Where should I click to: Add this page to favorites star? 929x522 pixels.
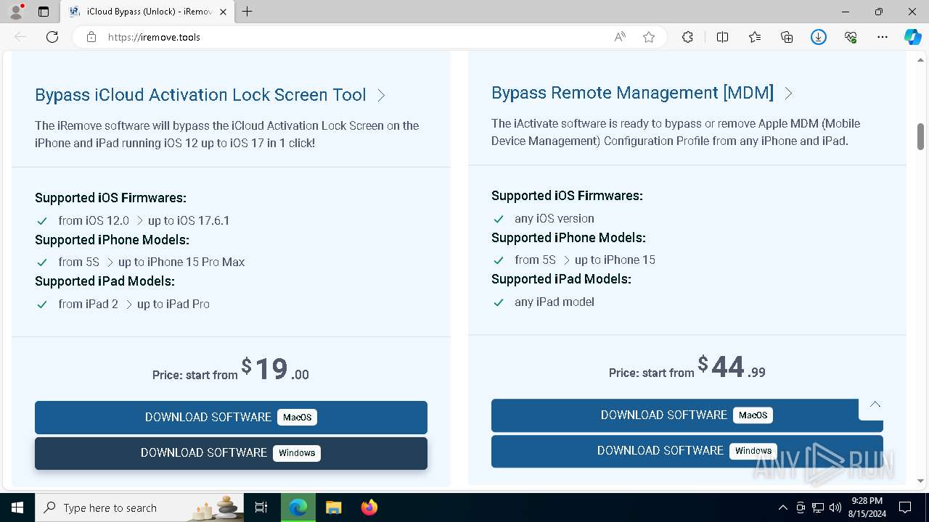[649, 37]
